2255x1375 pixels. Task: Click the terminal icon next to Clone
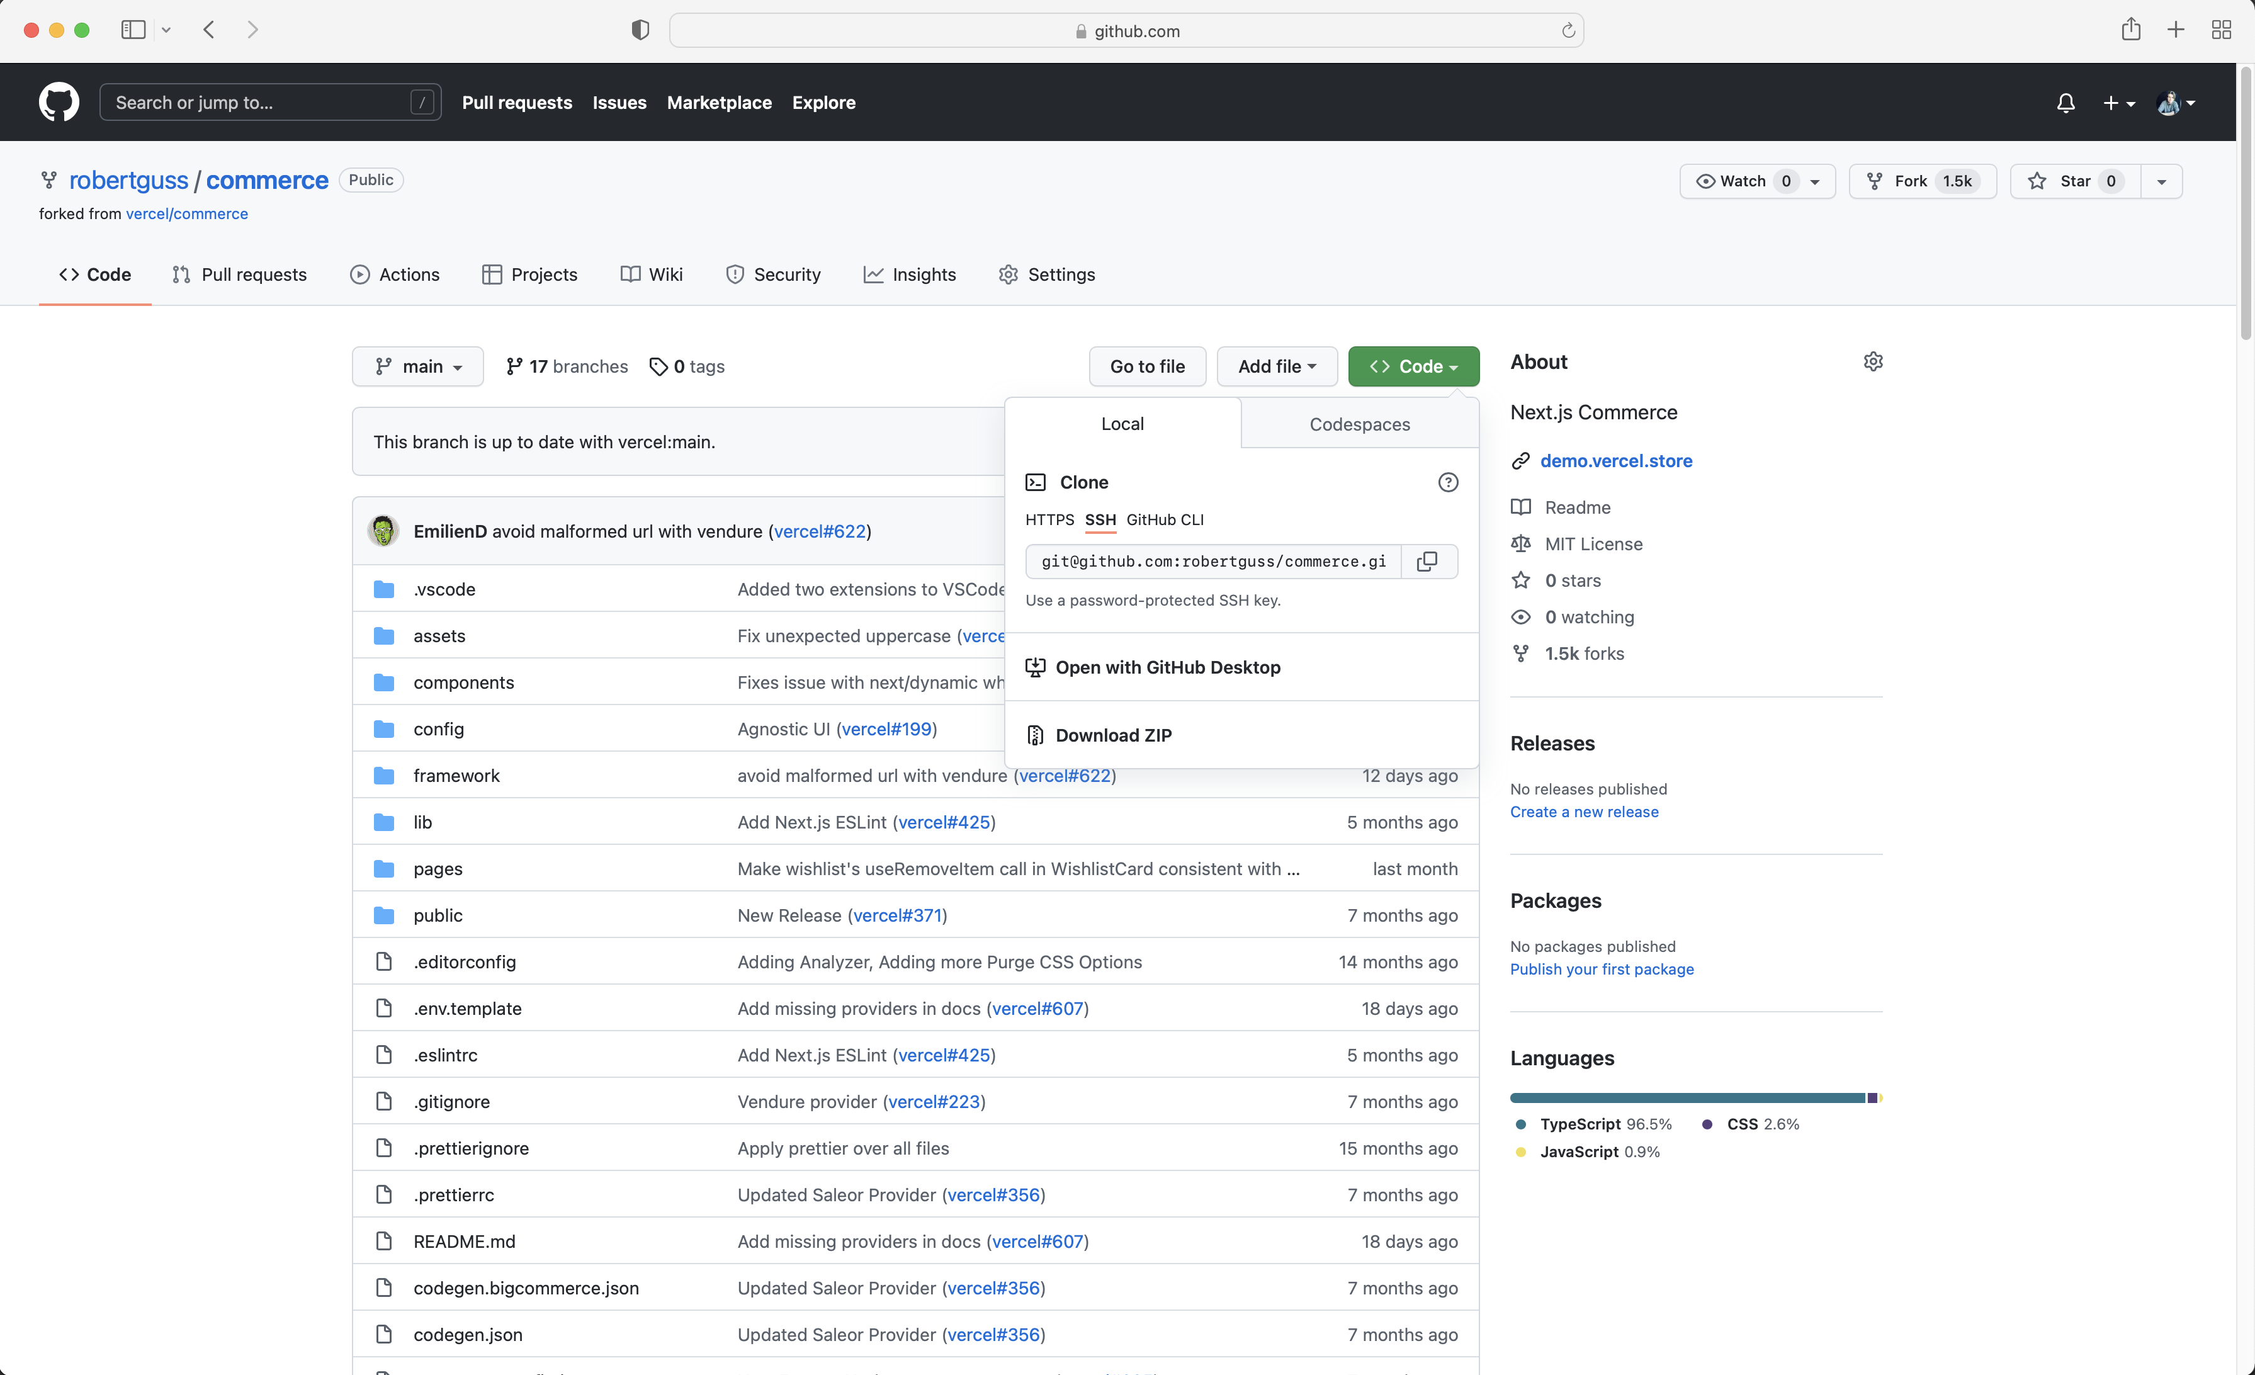click(x=1036, y=482)
